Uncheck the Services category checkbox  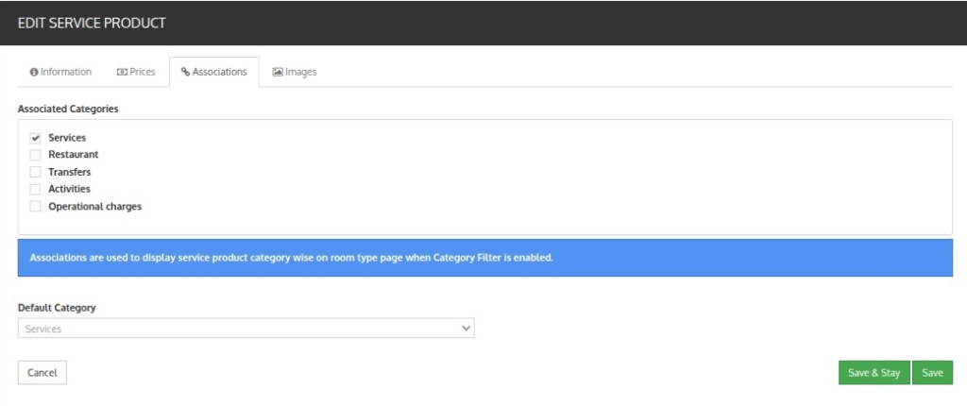(x=35, y=138)
